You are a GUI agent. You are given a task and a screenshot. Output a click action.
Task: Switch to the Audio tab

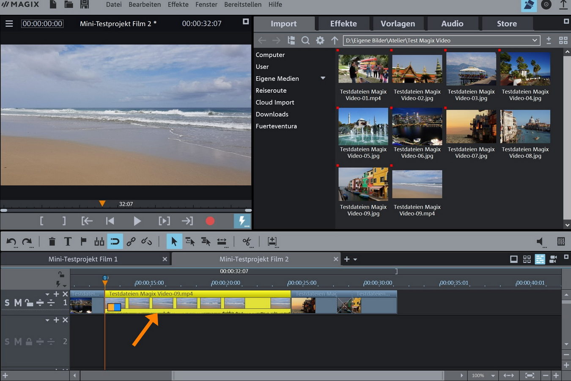coord(452,24)
